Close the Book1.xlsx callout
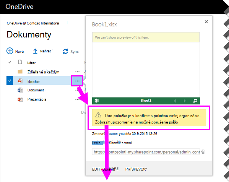The width and height of the screenshot is (229, 182). click(206, 22)
